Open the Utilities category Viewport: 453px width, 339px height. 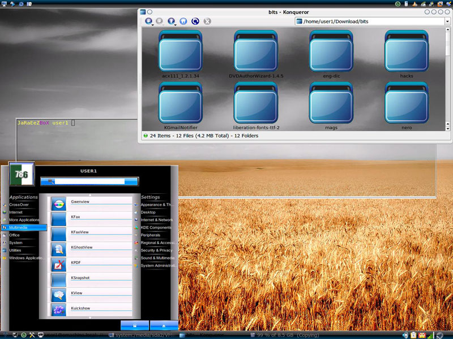click(x=15, y=250)
